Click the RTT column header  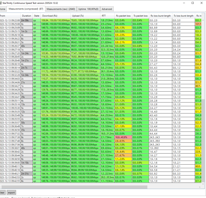tap(107, 16)
